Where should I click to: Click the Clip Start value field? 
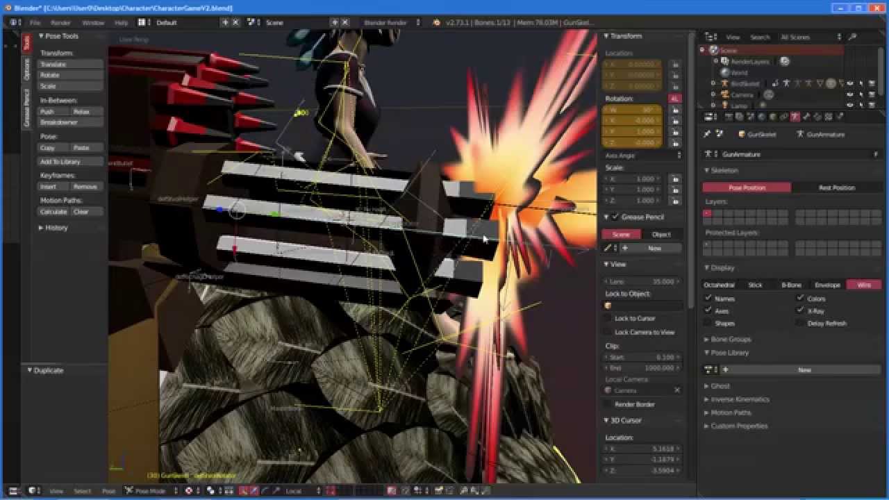(643, 357)
